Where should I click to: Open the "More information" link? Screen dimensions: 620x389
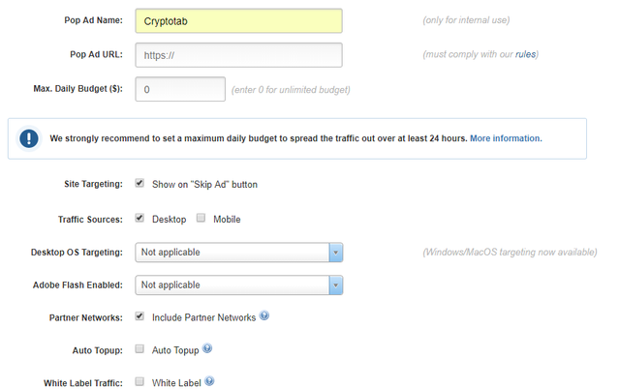pyautogui.click(x=506, y=138)
